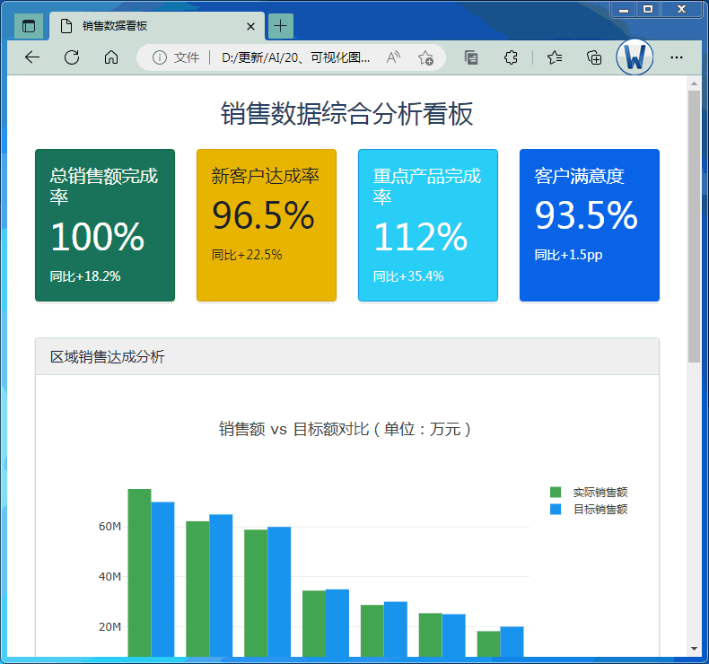Go back to previous page
The width and height of the screenshot is (709, 664).
coord(32,57)
